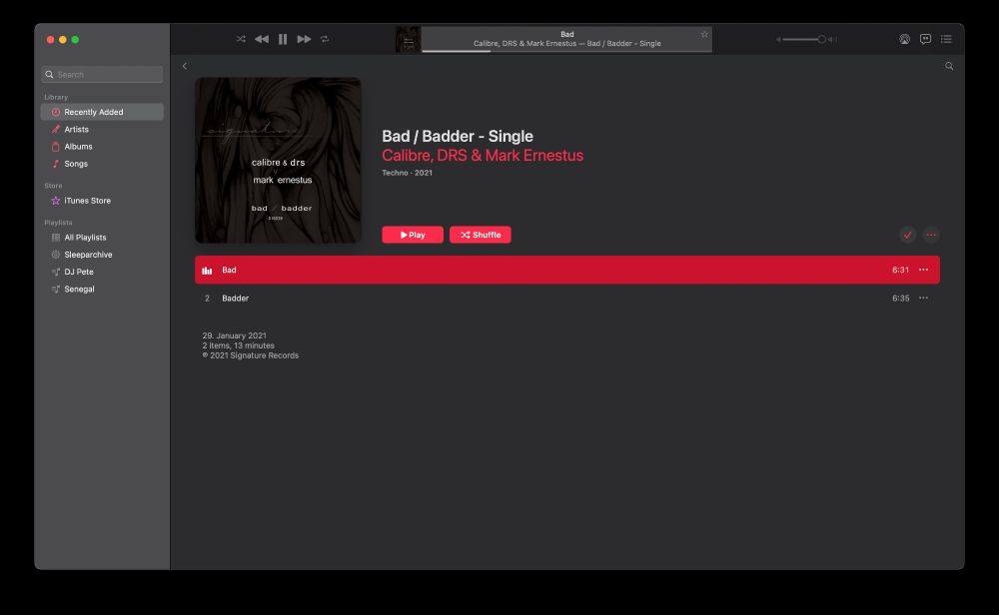
Task: Click the 2021 Signature Records copyright line
Action: tap(251, 355)
